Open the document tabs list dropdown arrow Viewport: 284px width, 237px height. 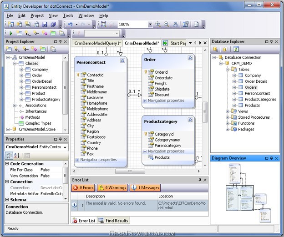(190, 43)
